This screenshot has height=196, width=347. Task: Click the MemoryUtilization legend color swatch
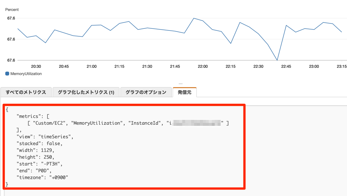pos(7,74)
